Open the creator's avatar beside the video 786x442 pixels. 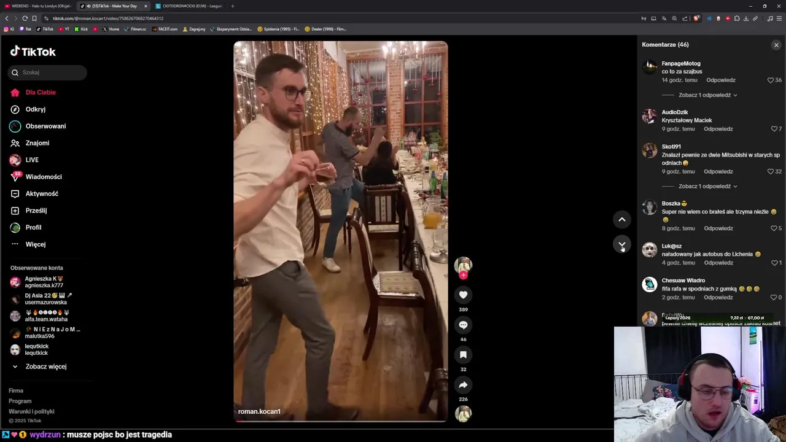coord(463,265)
